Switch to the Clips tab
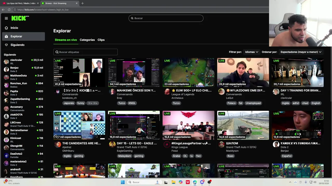The image size is (332, 186). pos(101,40)
